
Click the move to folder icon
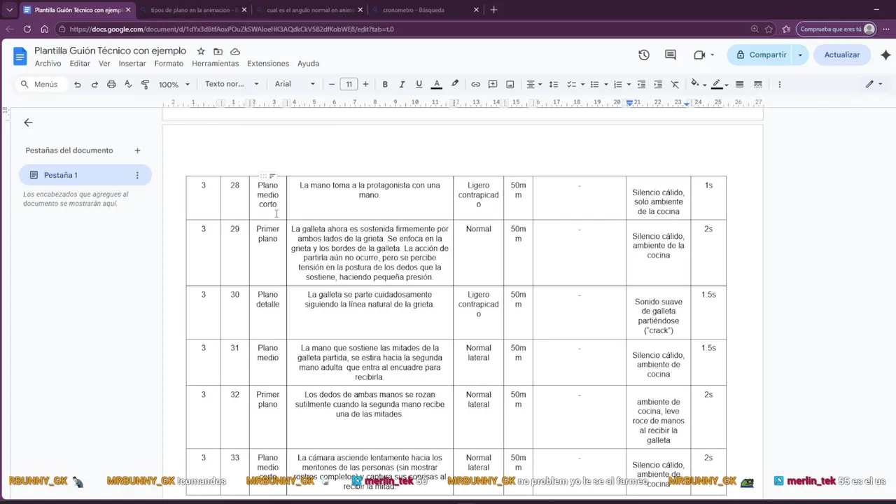tap(218, 51)
